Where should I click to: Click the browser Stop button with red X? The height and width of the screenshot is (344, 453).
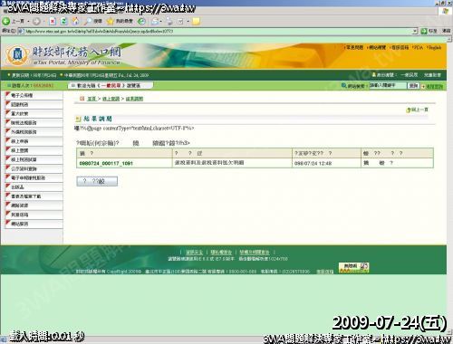[53, 21]
